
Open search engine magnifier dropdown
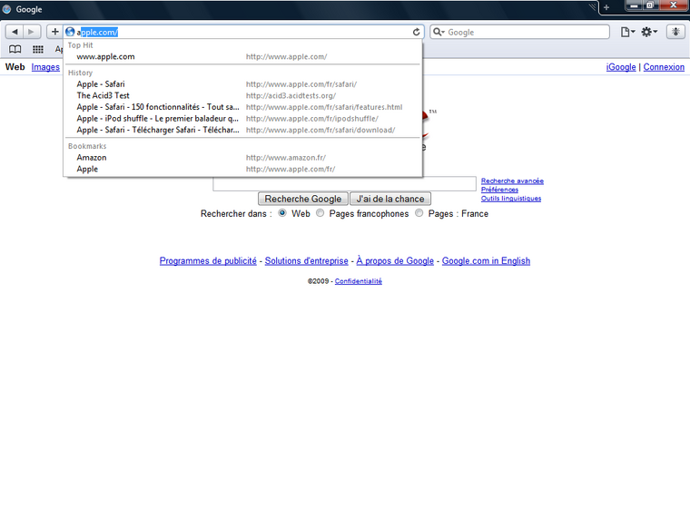(439, 32)
